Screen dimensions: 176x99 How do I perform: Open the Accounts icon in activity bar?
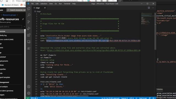point(29,87)
